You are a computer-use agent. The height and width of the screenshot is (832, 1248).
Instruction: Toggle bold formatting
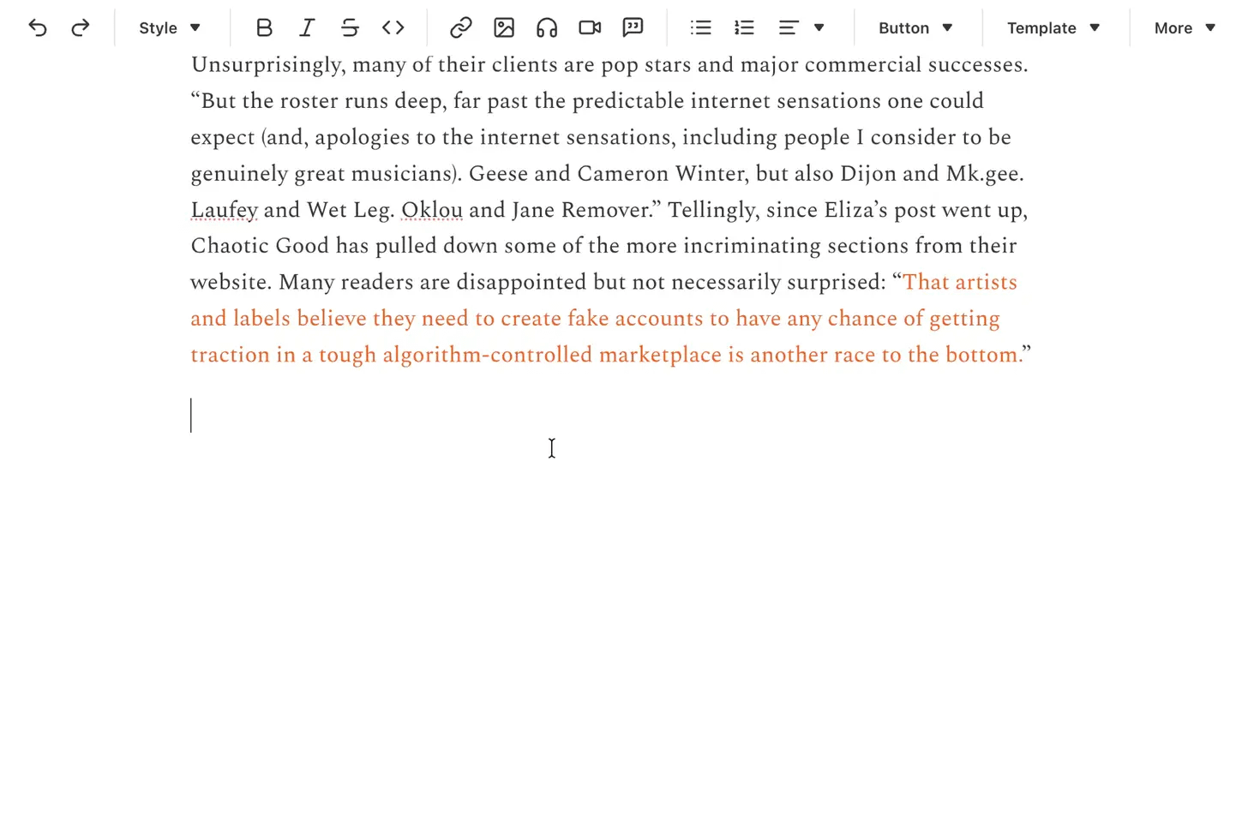tap(264, 28)
